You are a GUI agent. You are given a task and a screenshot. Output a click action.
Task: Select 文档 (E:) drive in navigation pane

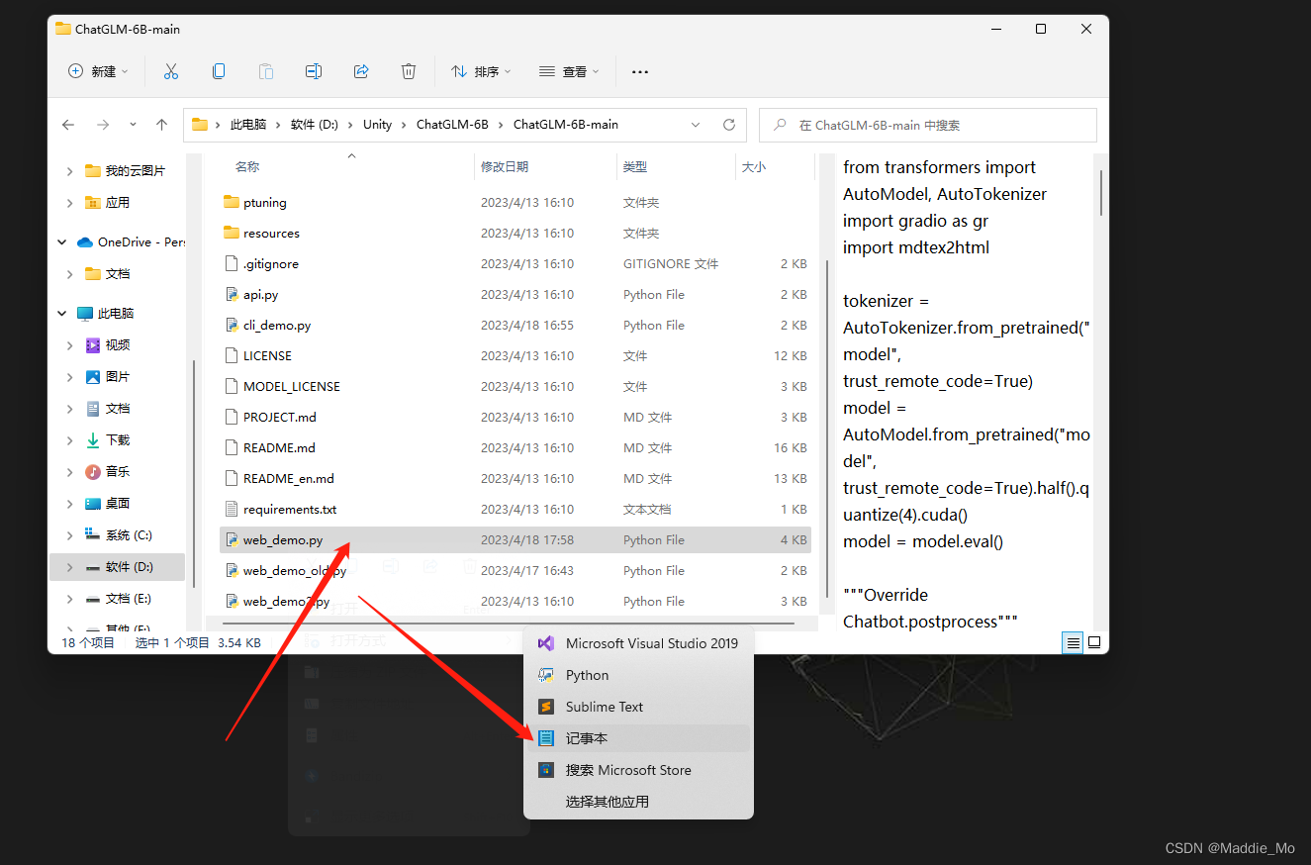coord(128,599)
